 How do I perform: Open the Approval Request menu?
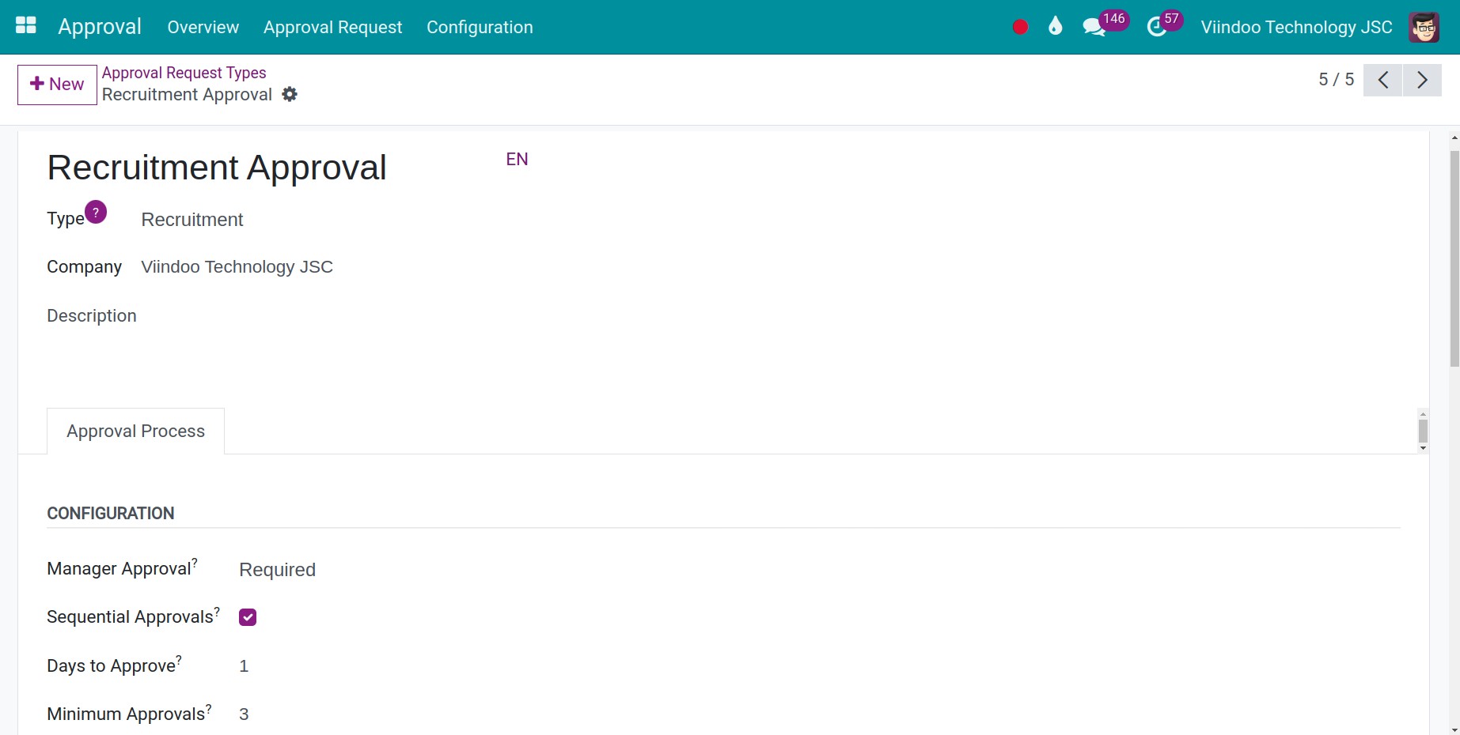pyautogui.click(x=332, y=27)
